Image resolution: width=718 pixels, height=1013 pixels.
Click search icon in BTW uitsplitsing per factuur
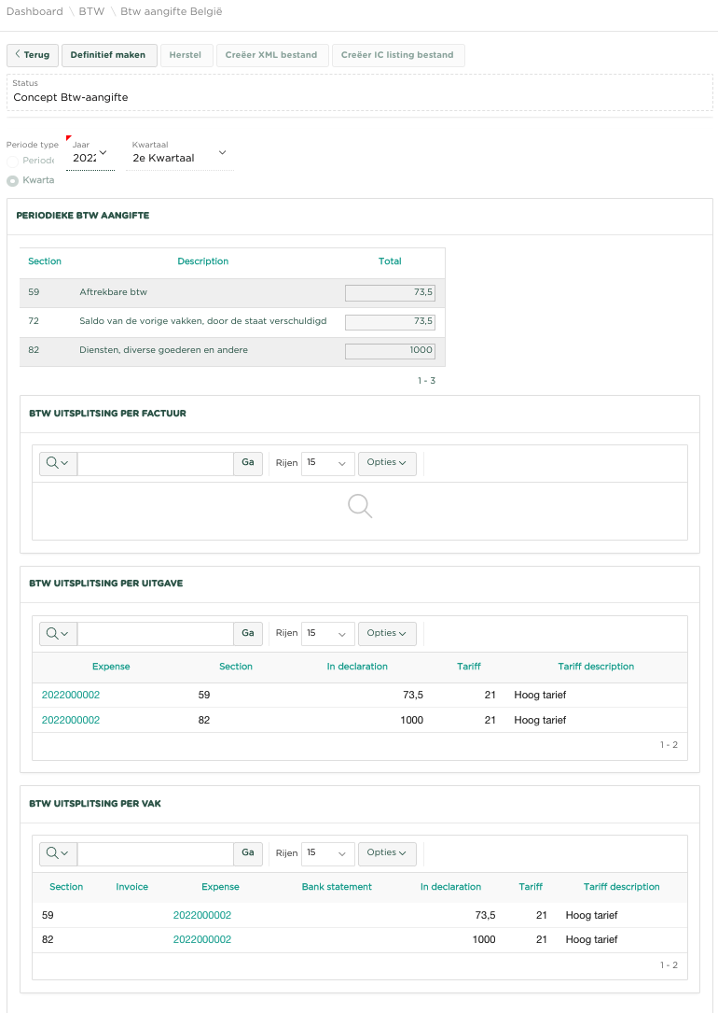pyautogui.click(x=58, y=463)
